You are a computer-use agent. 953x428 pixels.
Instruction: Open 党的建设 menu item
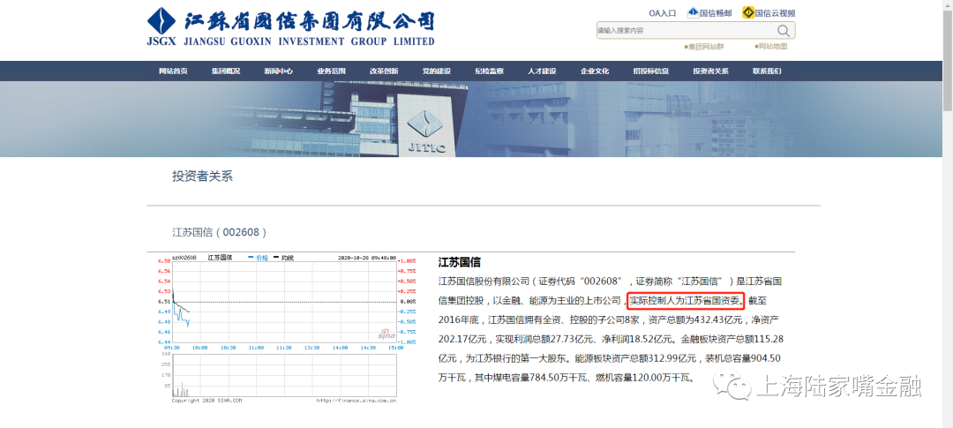click(x=437, y=71)
